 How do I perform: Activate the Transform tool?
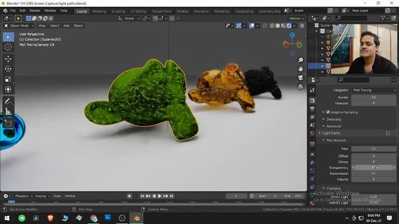click(x=8, y=89)
